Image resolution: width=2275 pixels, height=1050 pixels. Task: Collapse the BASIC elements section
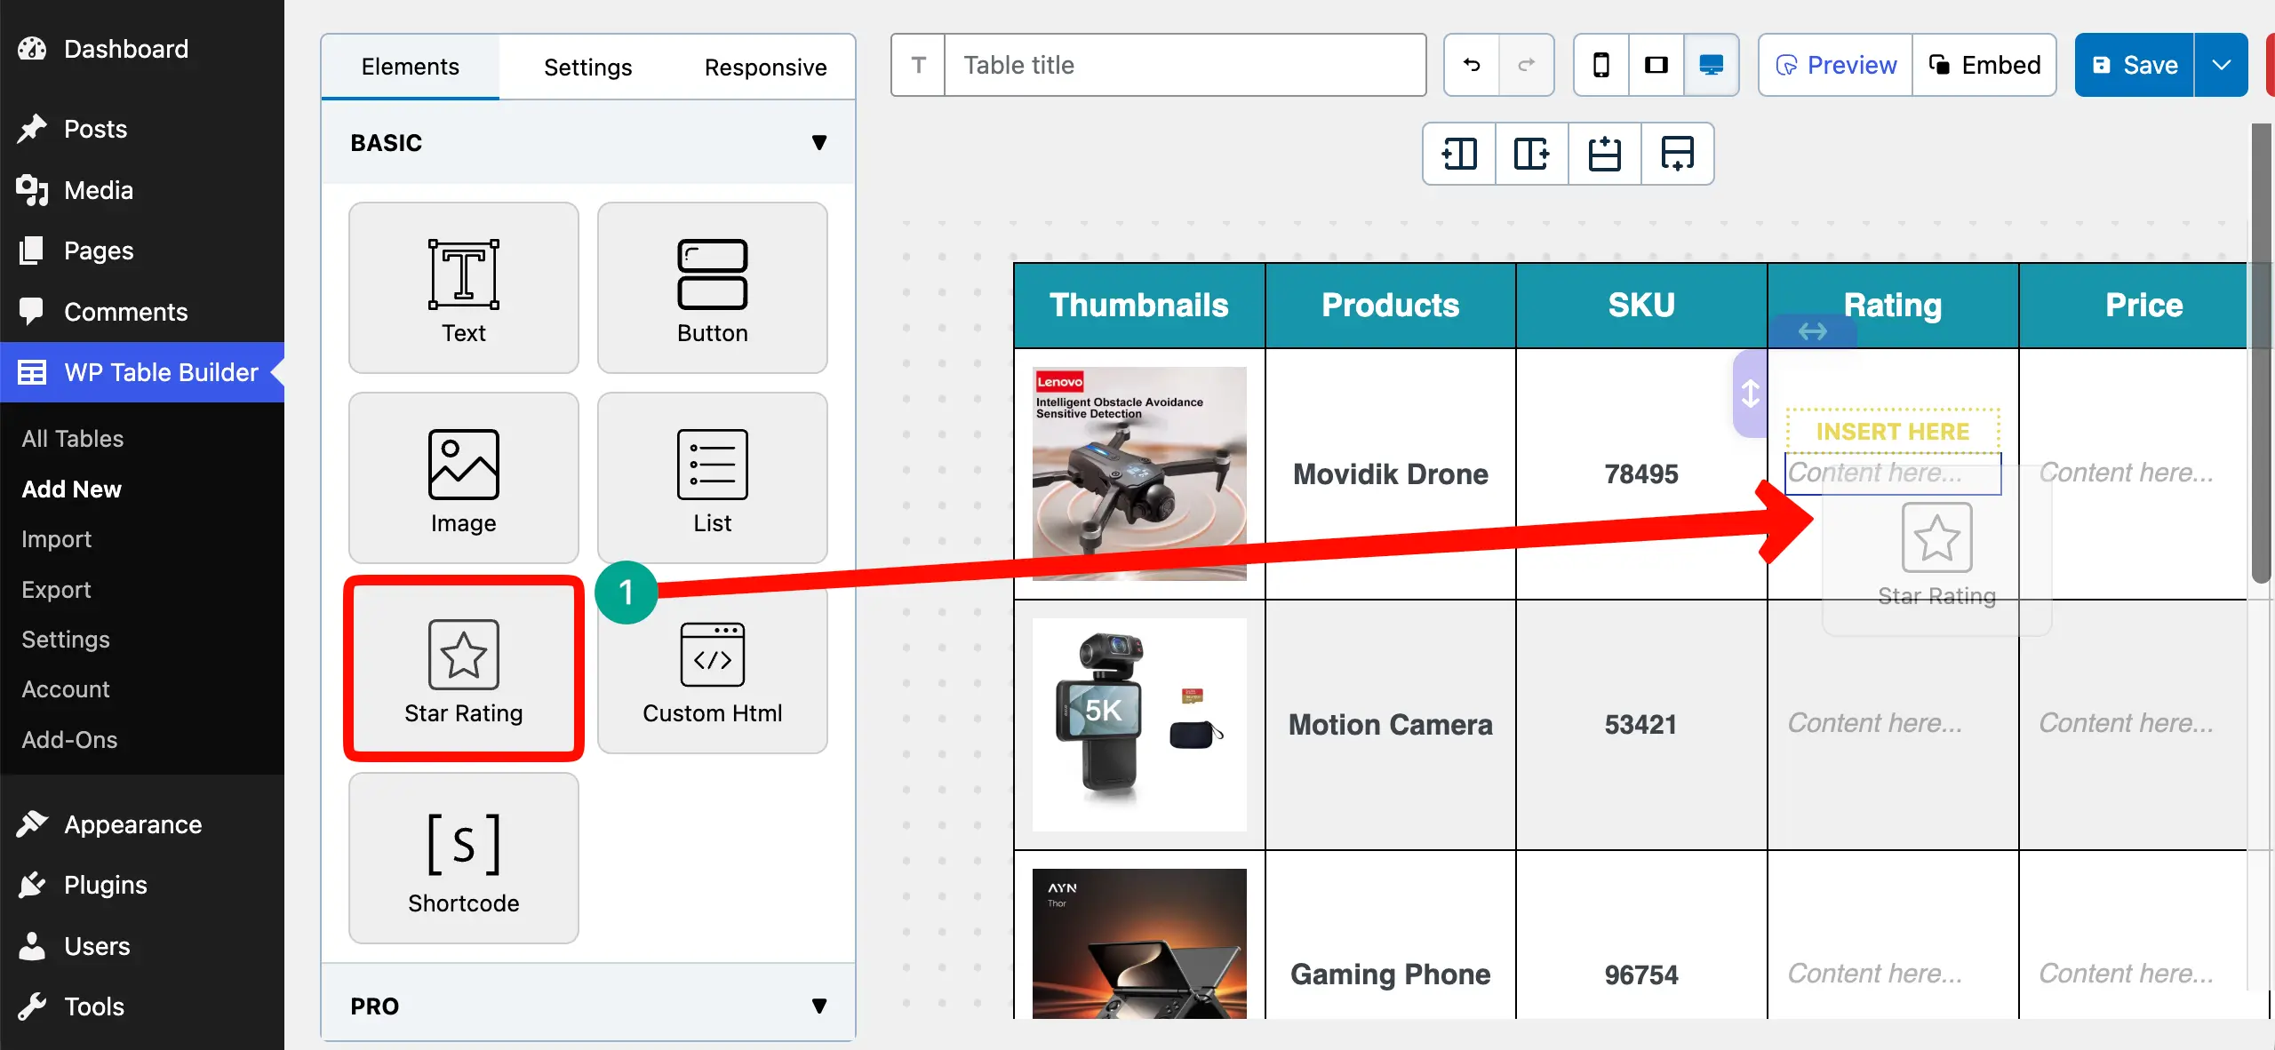818,142
